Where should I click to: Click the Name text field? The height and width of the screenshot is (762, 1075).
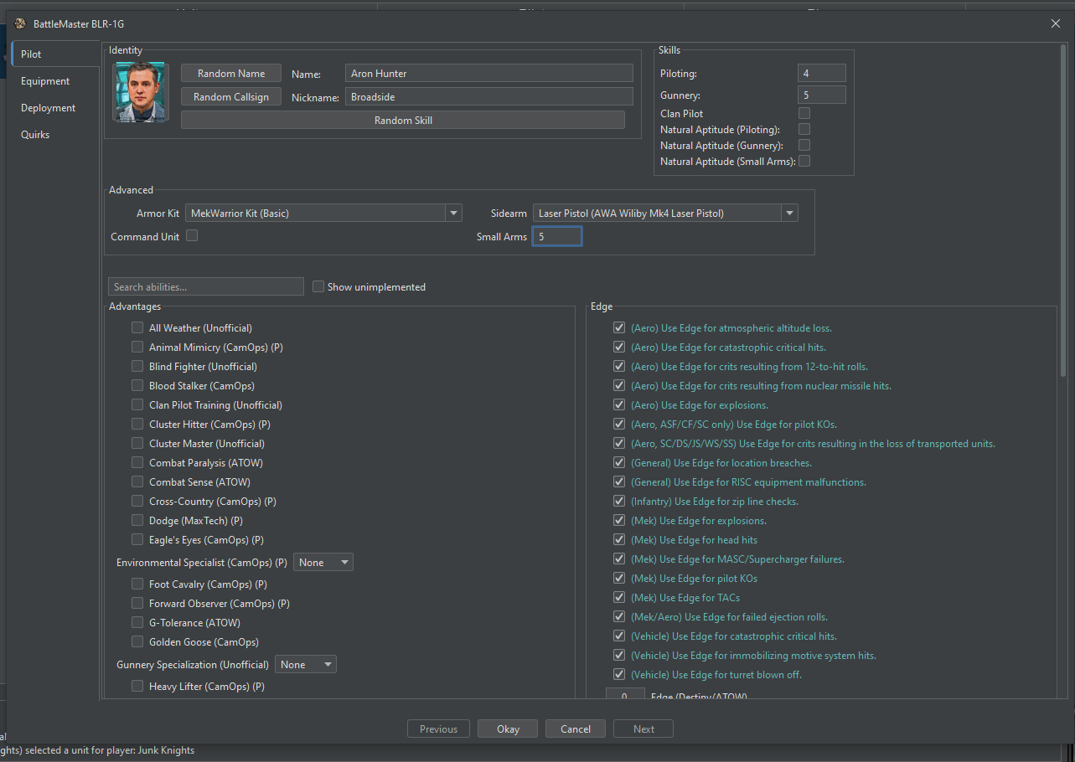[x=488, y=74]
